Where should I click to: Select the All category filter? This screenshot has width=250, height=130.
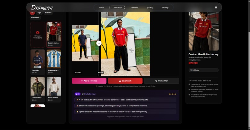(x=32, y=13)
